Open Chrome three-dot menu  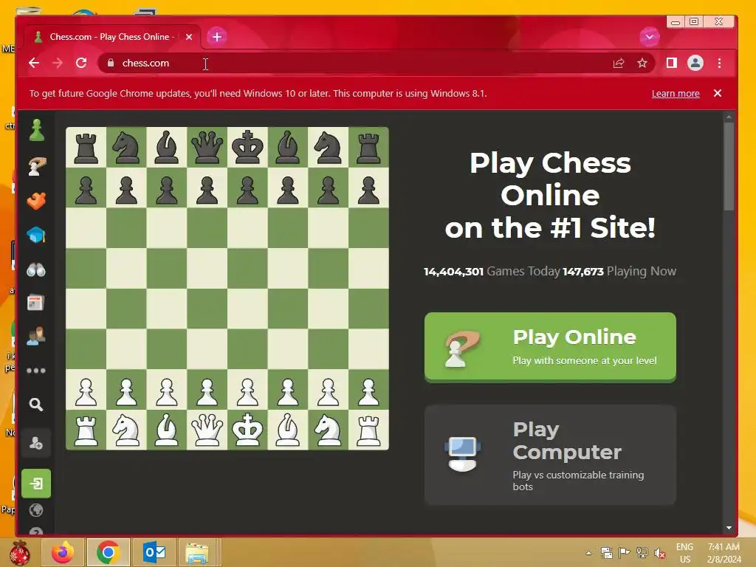719,63
